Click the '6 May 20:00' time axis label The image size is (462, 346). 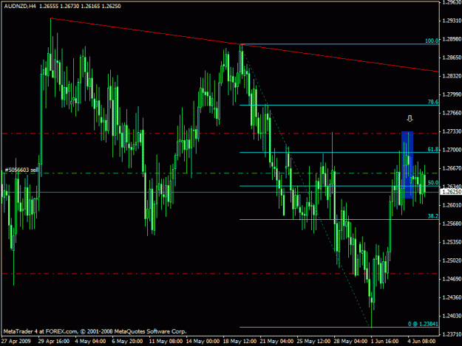127,342
